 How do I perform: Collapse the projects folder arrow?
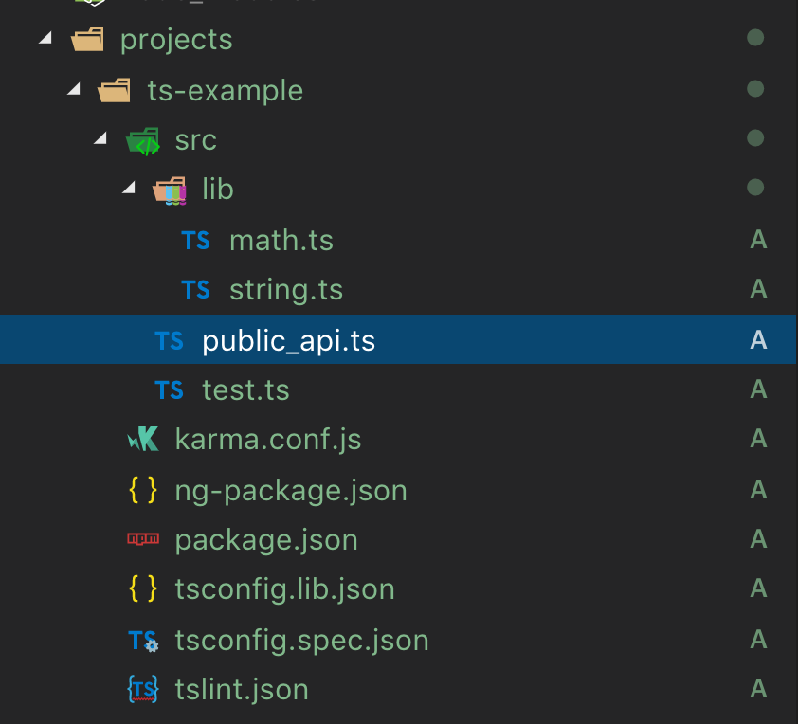pyautogui.click(x=45, y=38)
